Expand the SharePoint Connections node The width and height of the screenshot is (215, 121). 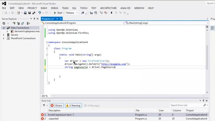[x=4, y=38]
